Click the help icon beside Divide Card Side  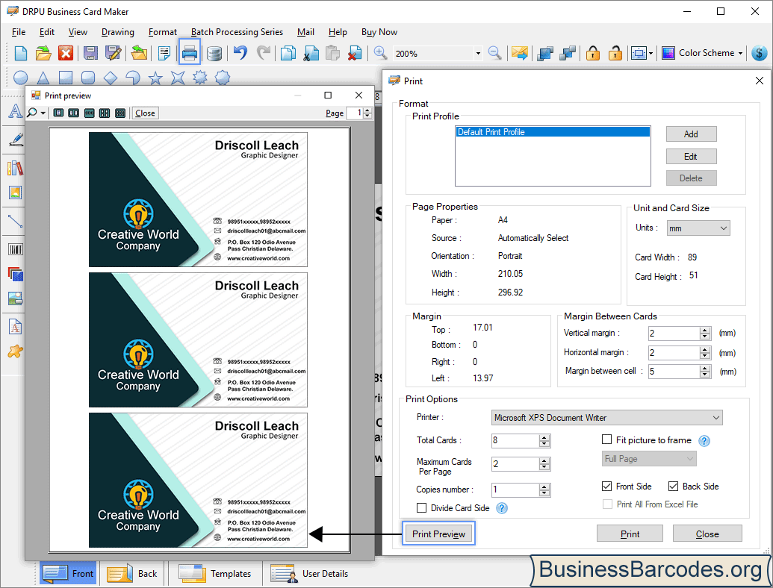[x=501, y=508]
